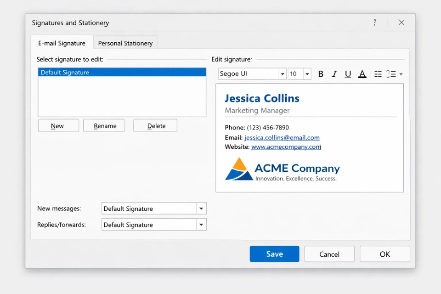Toggle bold formatting in signature editor
The height and width of the screenshot is (294, 441).
321,74
